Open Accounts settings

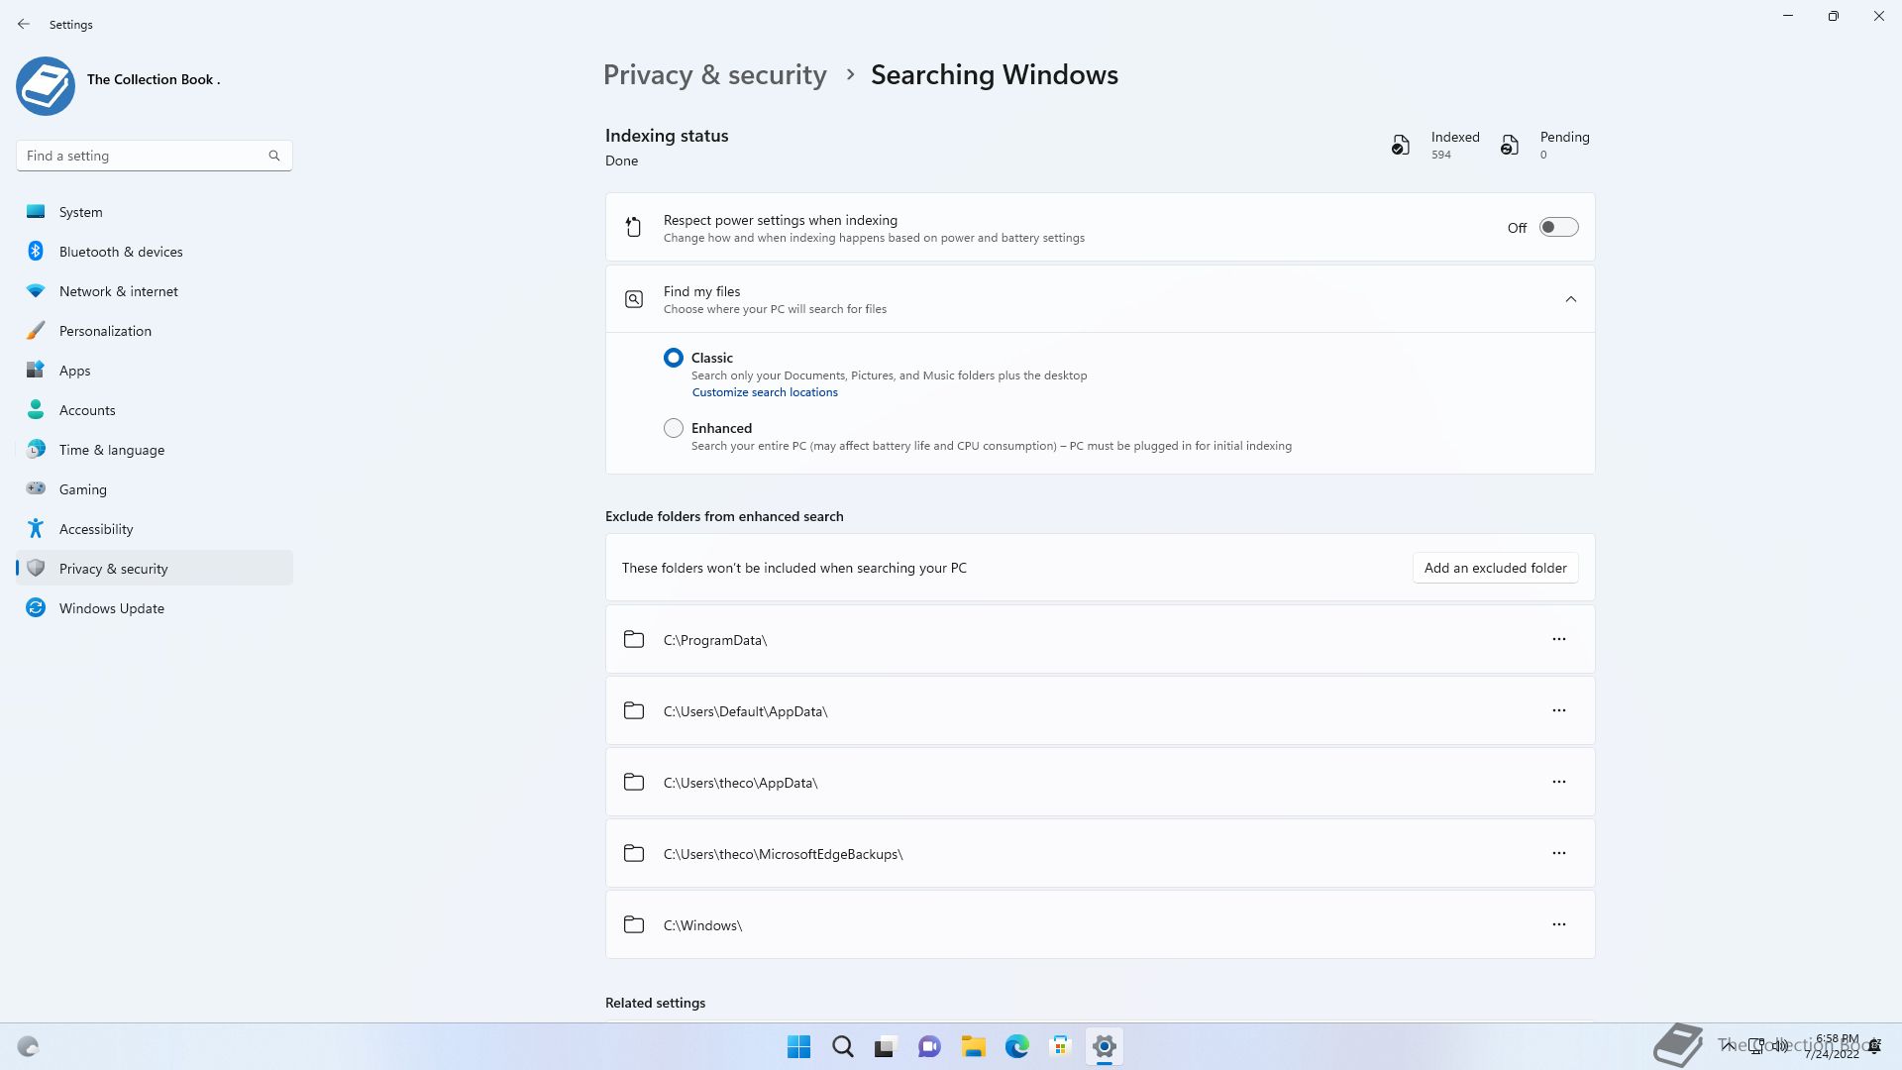pyautogui.click(x=155, y=410)
